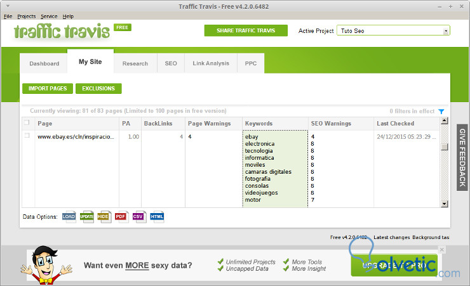This screenshot has width=470, height=286.
Task: Click the keyword 'informatica'
Action: coord(260,158)
